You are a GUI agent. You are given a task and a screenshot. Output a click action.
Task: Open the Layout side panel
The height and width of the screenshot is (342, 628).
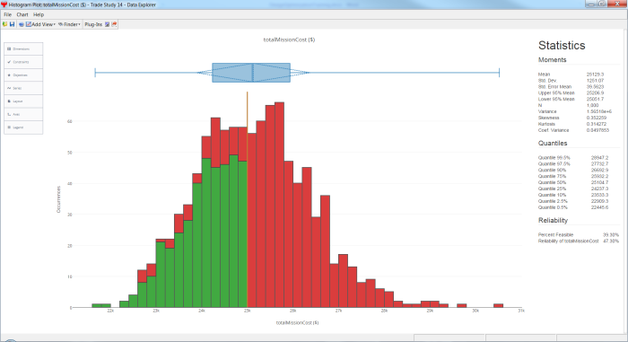tap(23, 101)
